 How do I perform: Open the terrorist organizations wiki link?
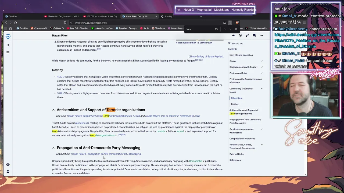(x=103, y=135)
